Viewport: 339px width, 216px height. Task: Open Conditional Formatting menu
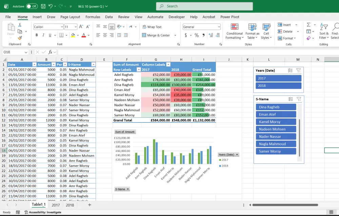[x=235, y=31]
